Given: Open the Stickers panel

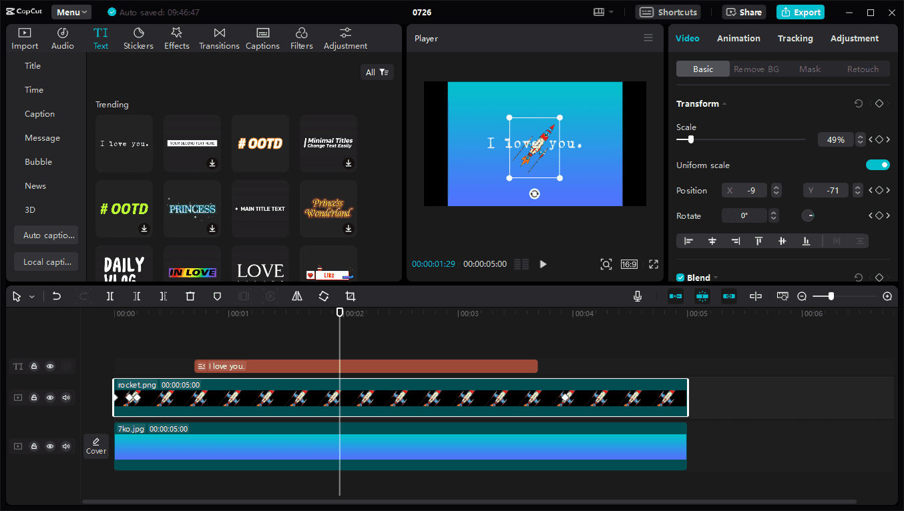Looking at the screenshot, I should point(138,39).
